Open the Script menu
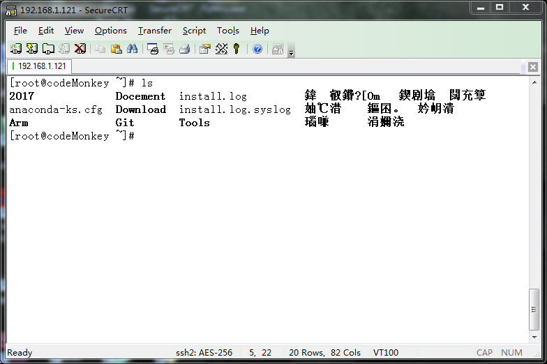 (x=194, y=31)
